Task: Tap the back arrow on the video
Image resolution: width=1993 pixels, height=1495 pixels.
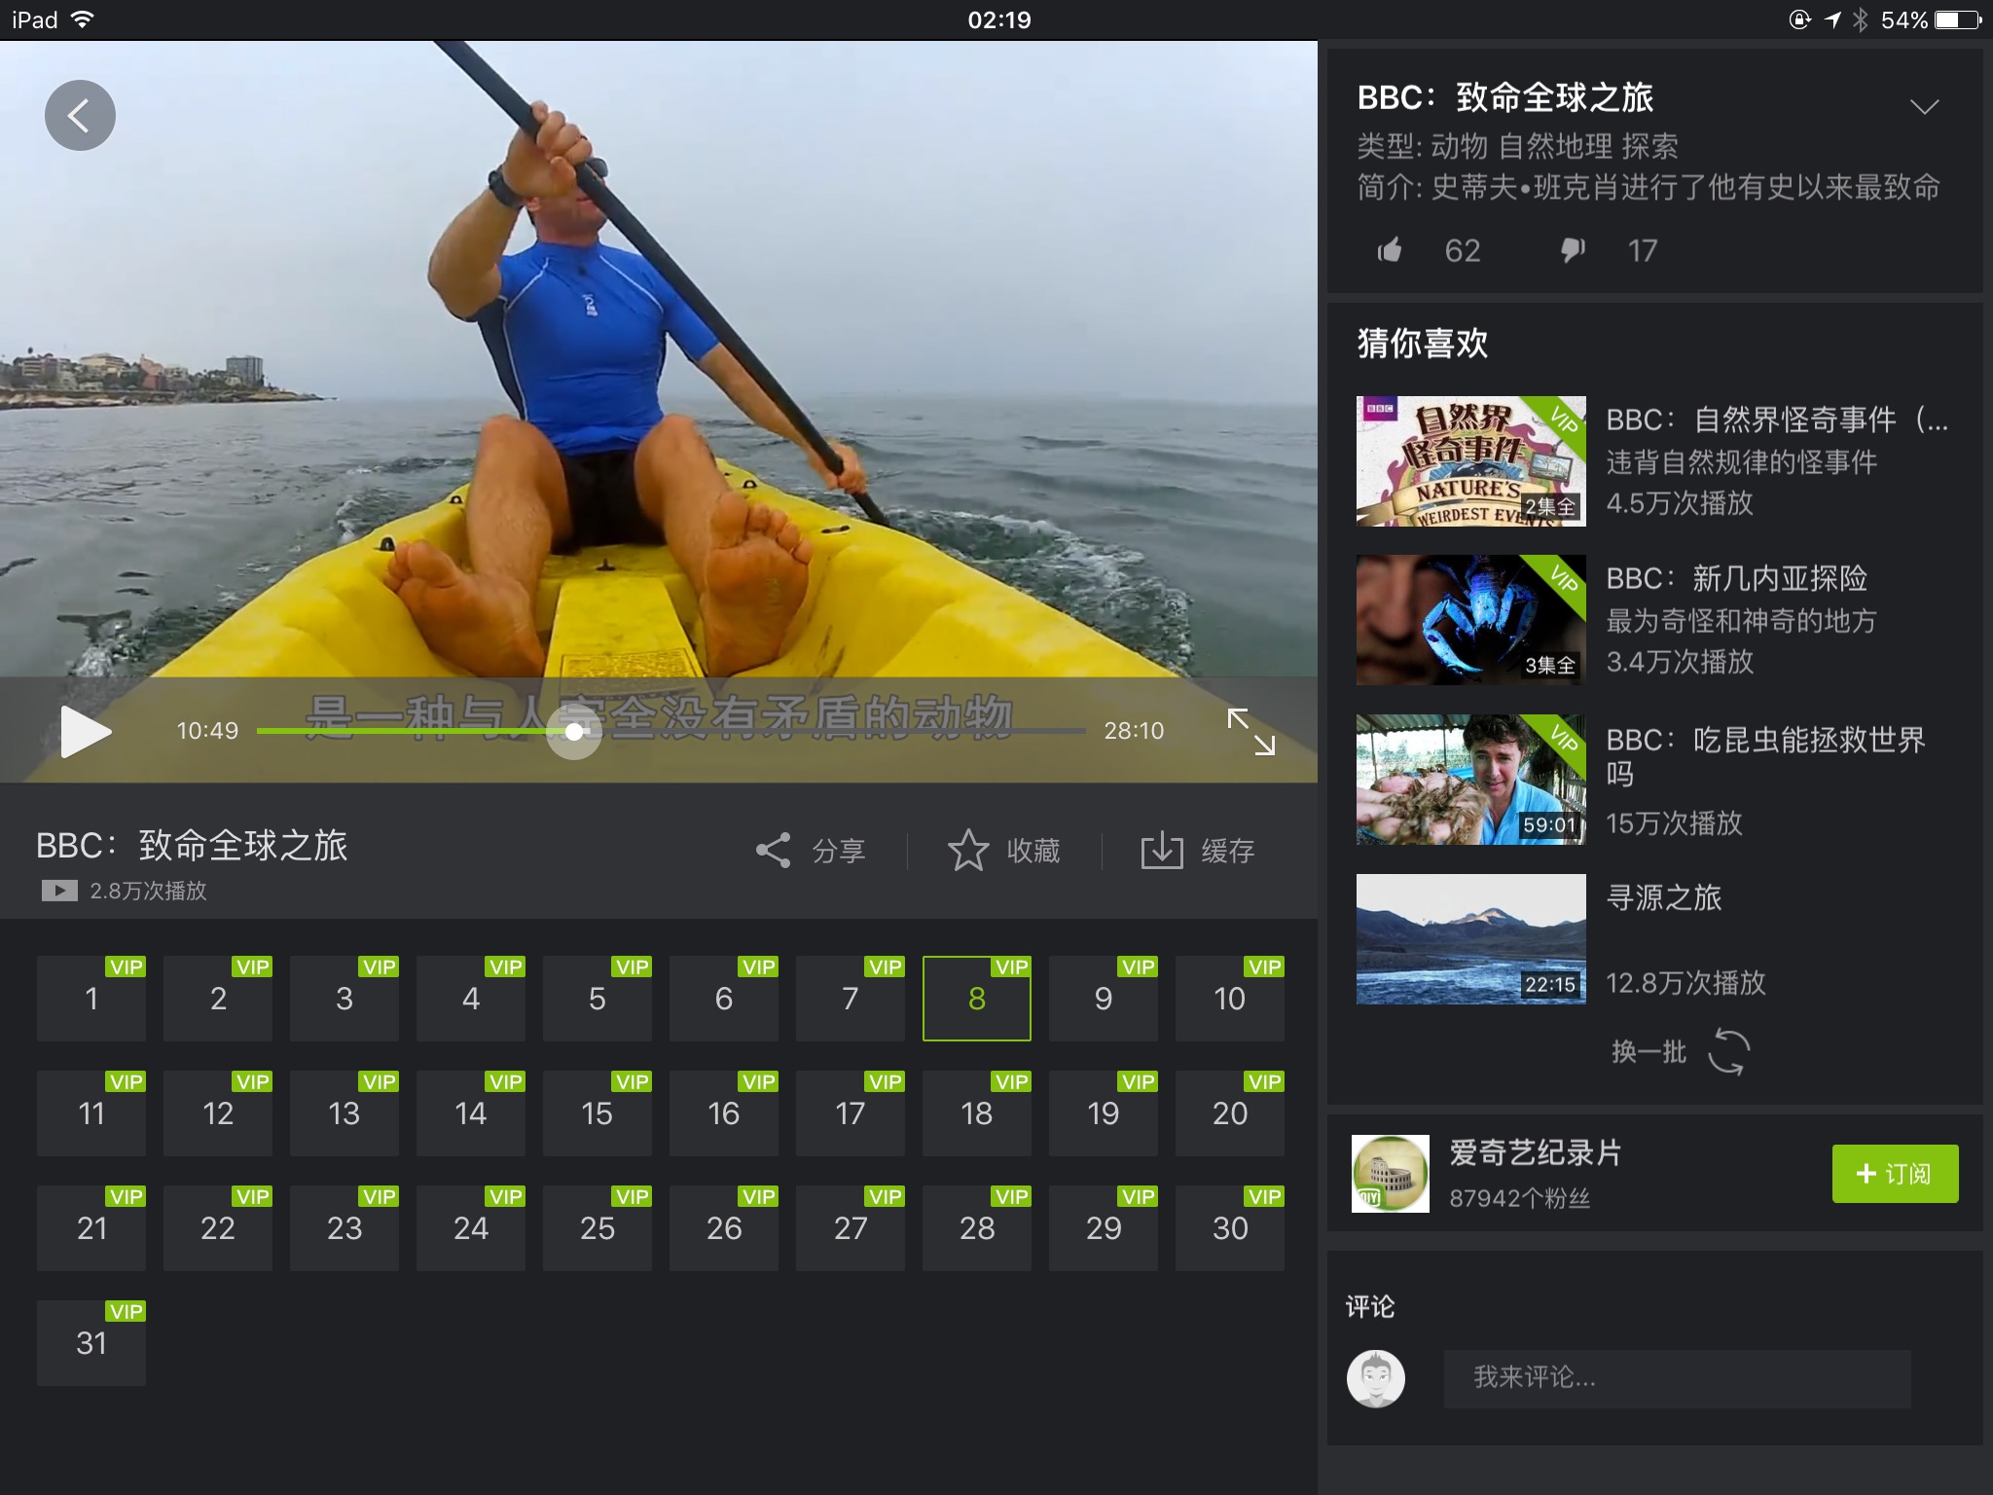Action: click(x=80, y=115)
